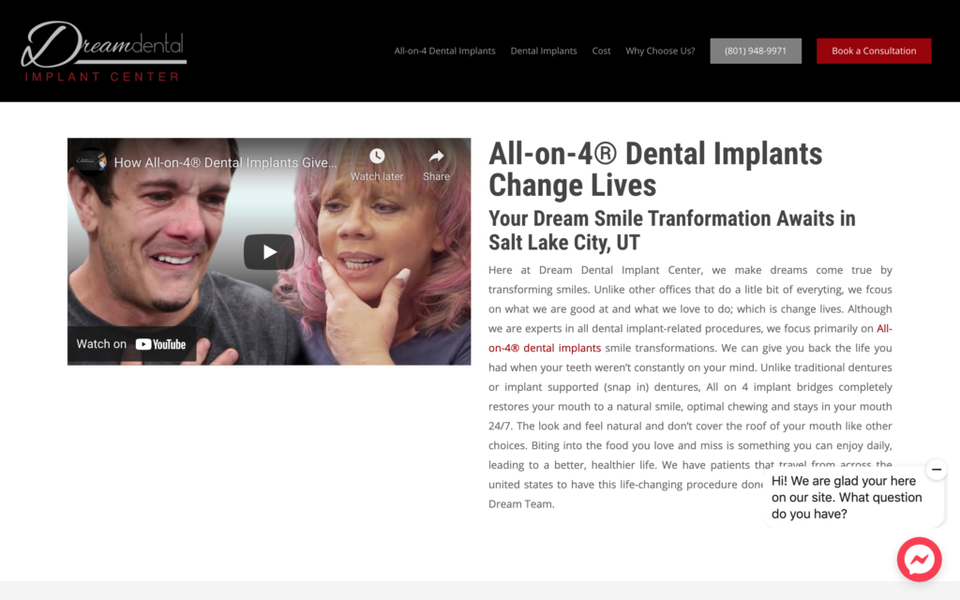960x600 pixels.
Task: Open All-on-4 Dental Implants menu item
Action: [444, 51]
